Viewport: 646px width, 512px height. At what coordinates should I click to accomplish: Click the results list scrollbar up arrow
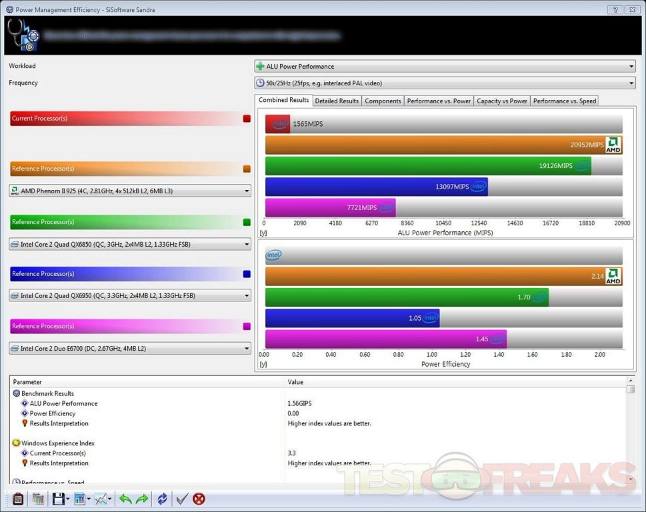631,389
